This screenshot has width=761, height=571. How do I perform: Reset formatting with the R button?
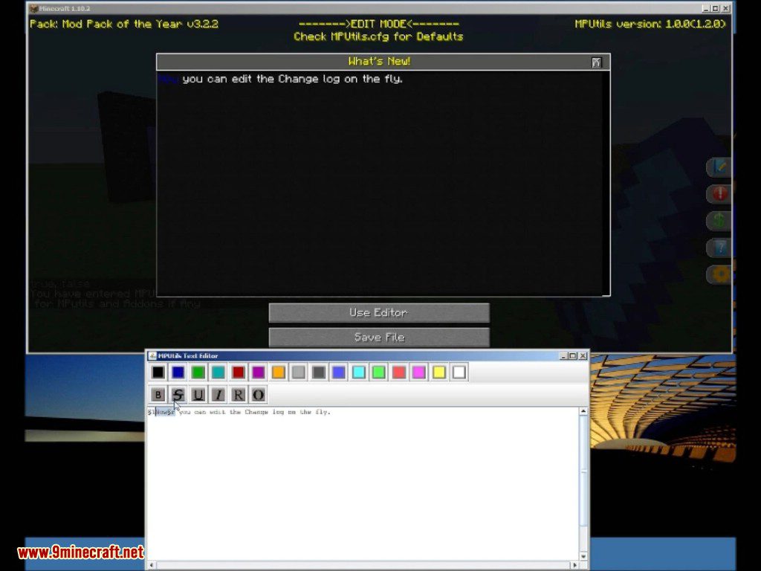tap(239, 395)
